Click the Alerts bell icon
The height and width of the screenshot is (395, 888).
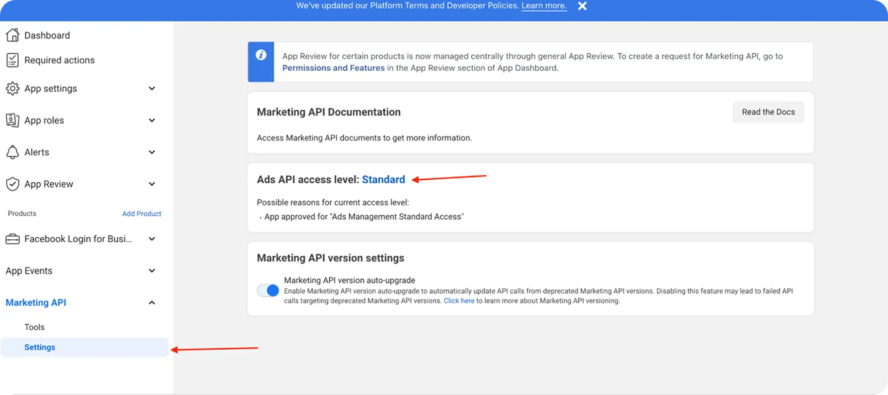click(x=12, y=152)
